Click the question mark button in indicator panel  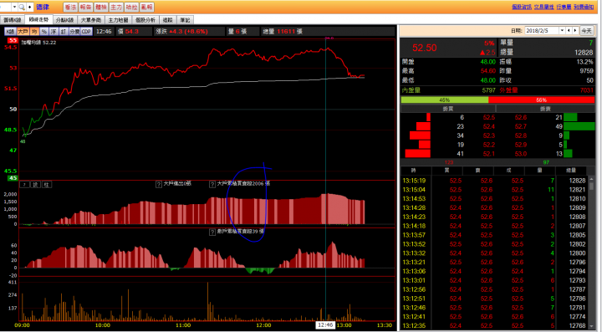24,185
